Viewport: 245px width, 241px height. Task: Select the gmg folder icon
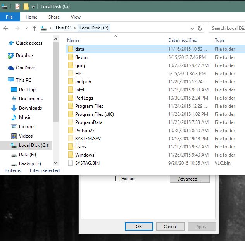pos(71,65)
